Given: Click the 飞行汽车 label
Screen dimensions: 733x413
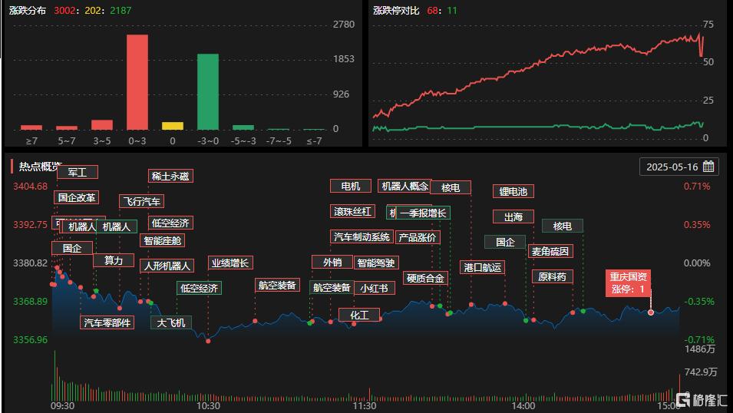Looking at the screenshot, I should [142, 201].
